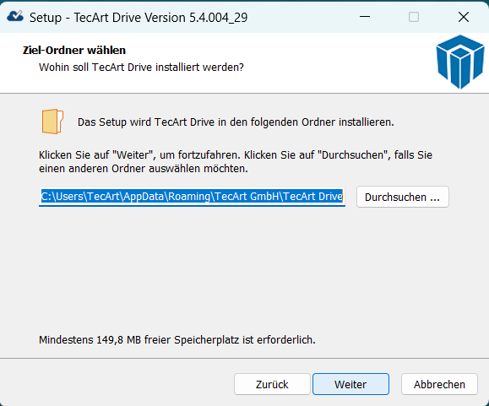The height and width of the screenshot is (406, 489).
Task: Click into the installation path field
Action: 192,197
